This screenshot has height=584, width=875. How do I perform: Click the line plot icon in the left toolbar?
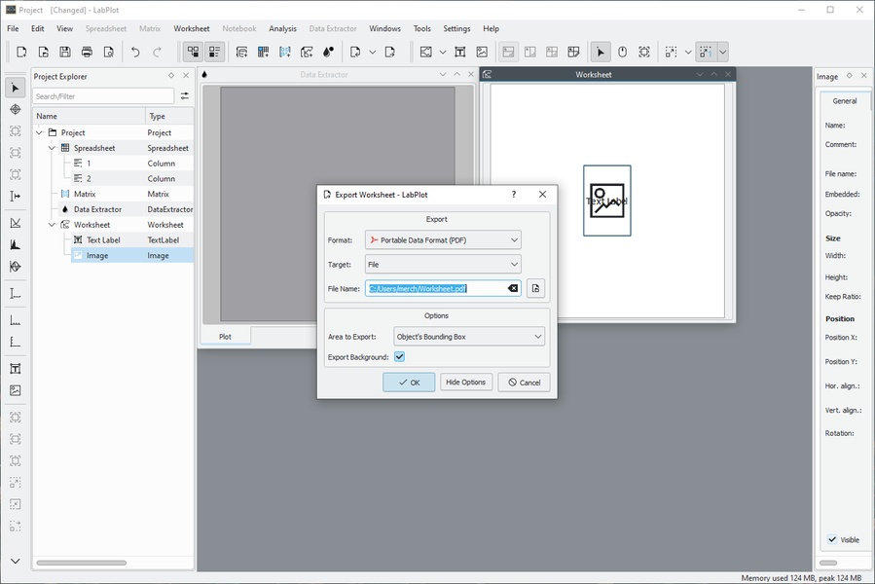pyautogui.click(x=16, y=223)
